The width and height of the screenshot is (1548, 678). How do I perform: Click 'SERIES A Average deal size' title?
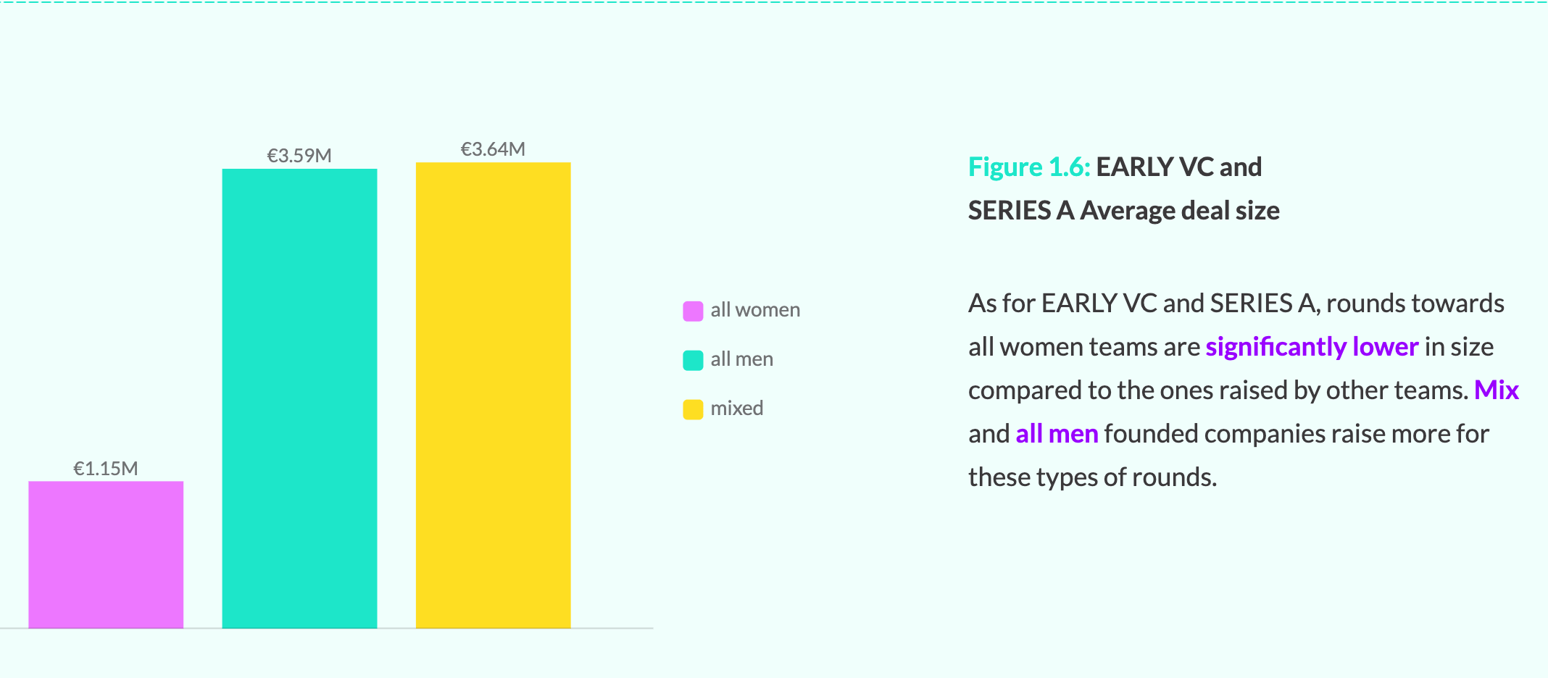[x=1124, y=211]
